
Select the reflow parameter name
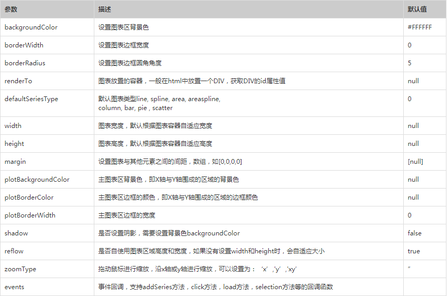(x=14, y=251)
